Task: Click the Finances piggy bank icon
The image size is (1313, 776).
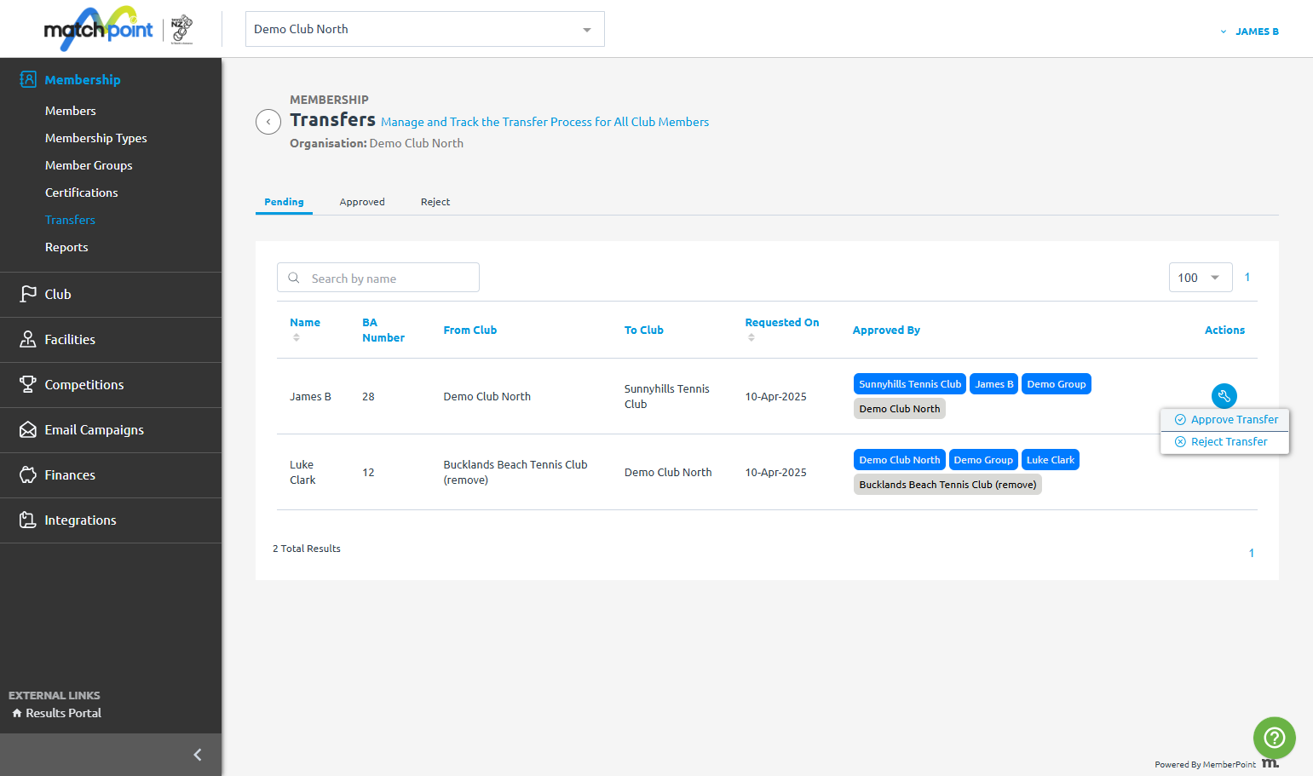Action: (x=28, y=474)
